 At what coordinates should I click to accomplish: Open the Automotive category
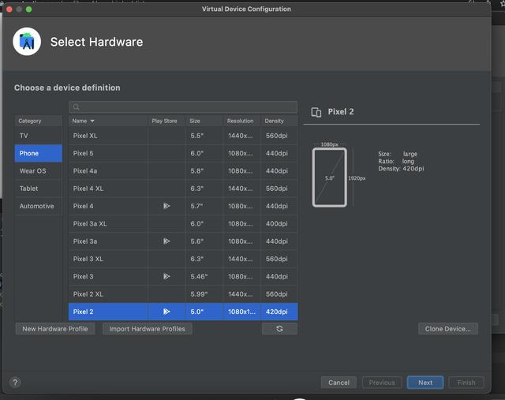coord(36,206)
